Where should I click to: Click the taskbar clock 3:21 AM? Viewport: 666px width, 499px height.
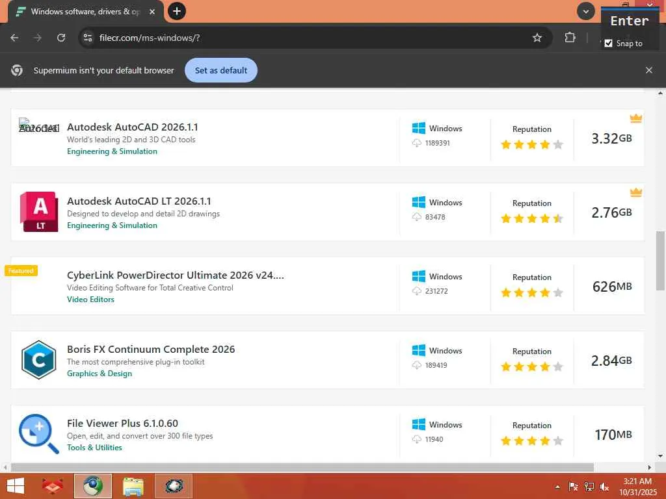(637, 481)
